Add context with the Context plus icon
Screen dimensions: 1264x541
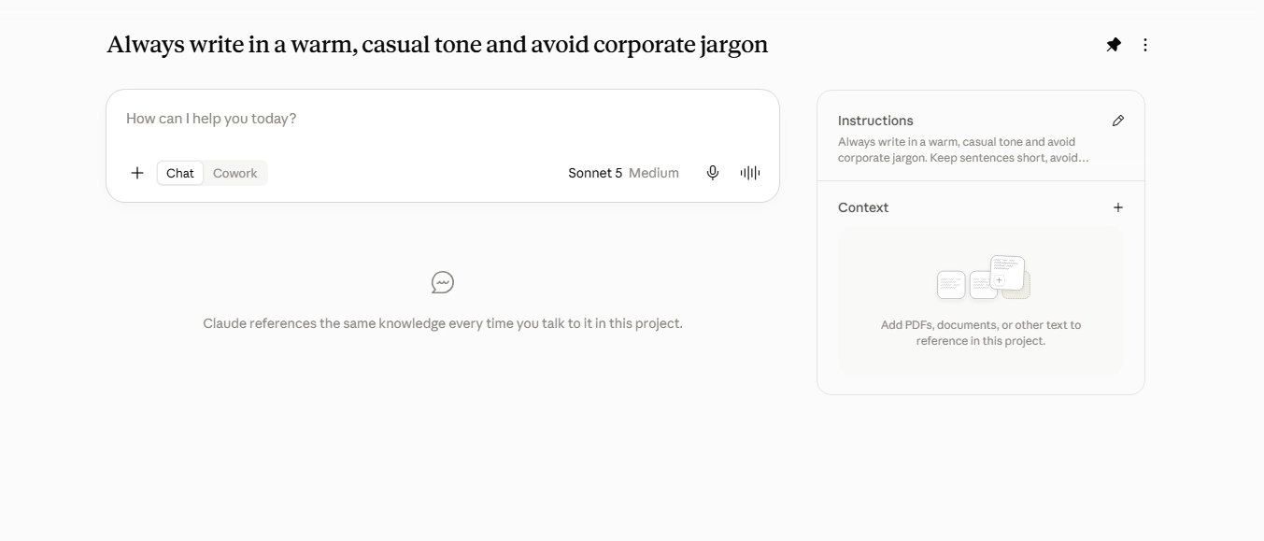point(1118,207)
